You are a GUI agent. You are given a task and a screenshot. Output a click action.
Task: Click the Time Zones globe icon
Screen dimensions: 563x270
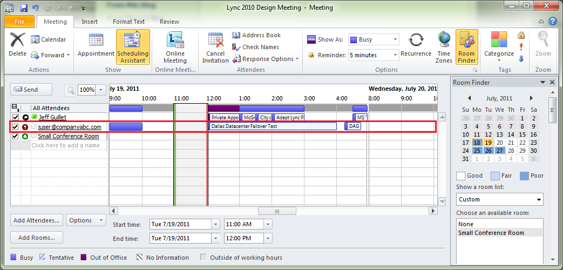[444, 39]
